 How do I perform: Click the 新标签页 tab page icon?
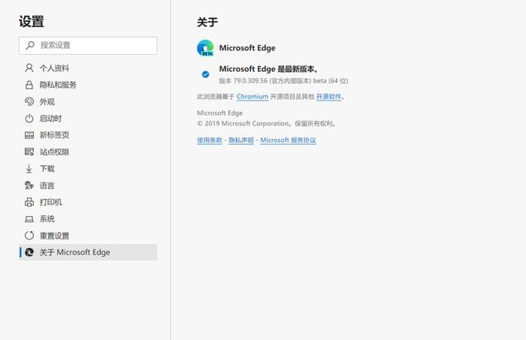click(29, 135)
